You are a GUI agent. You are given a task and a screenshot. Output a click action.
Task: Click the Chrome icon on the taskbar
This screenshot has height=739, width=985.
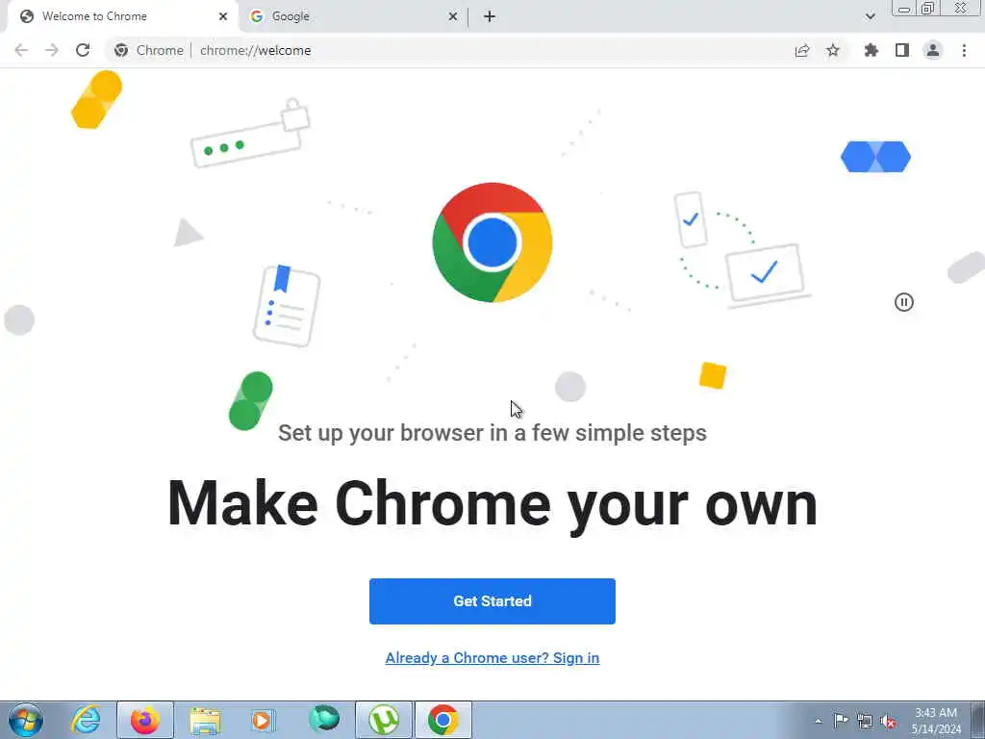(442, 720)
